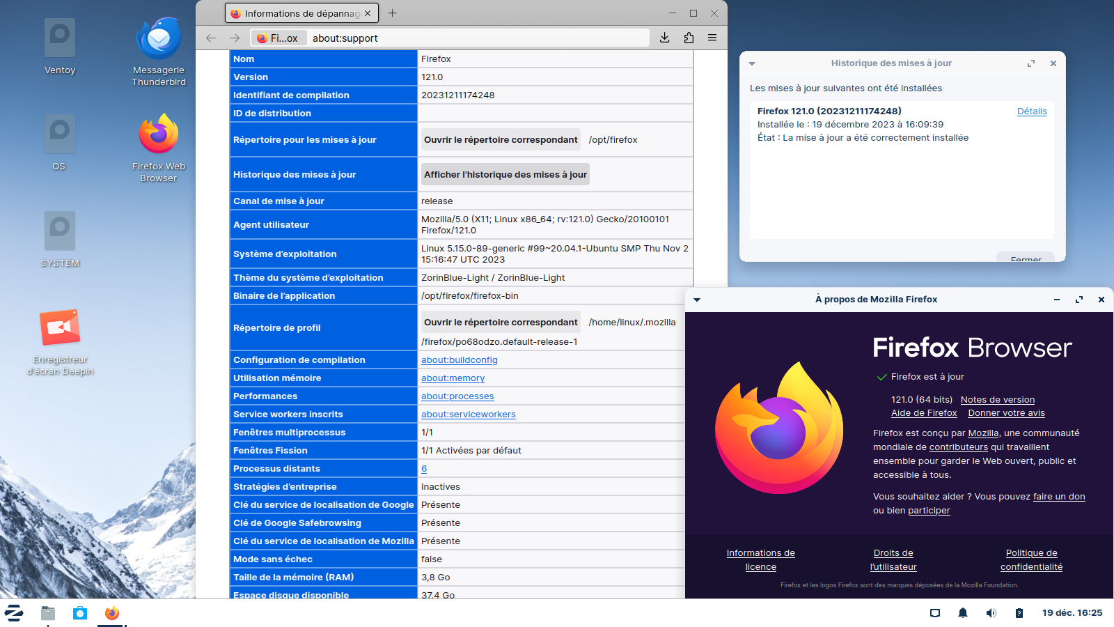Viewport: 1114px width, 627px height.
Task: Click the ZorinBlue-Light theme value
Action: [493, 278]
